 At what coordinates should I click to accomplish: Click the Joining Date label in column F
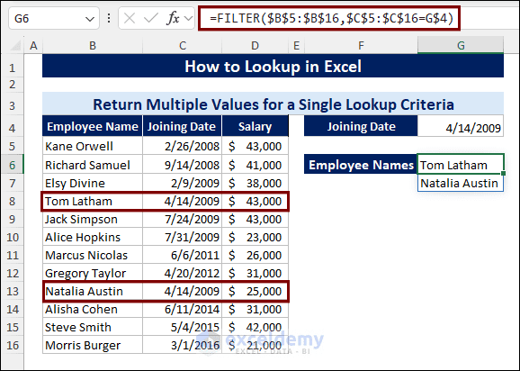click(361, 126)
